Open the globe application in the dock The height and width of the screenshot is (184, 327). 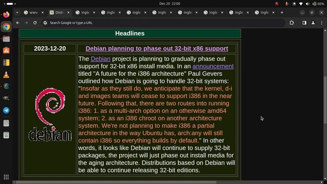point(6,86)
